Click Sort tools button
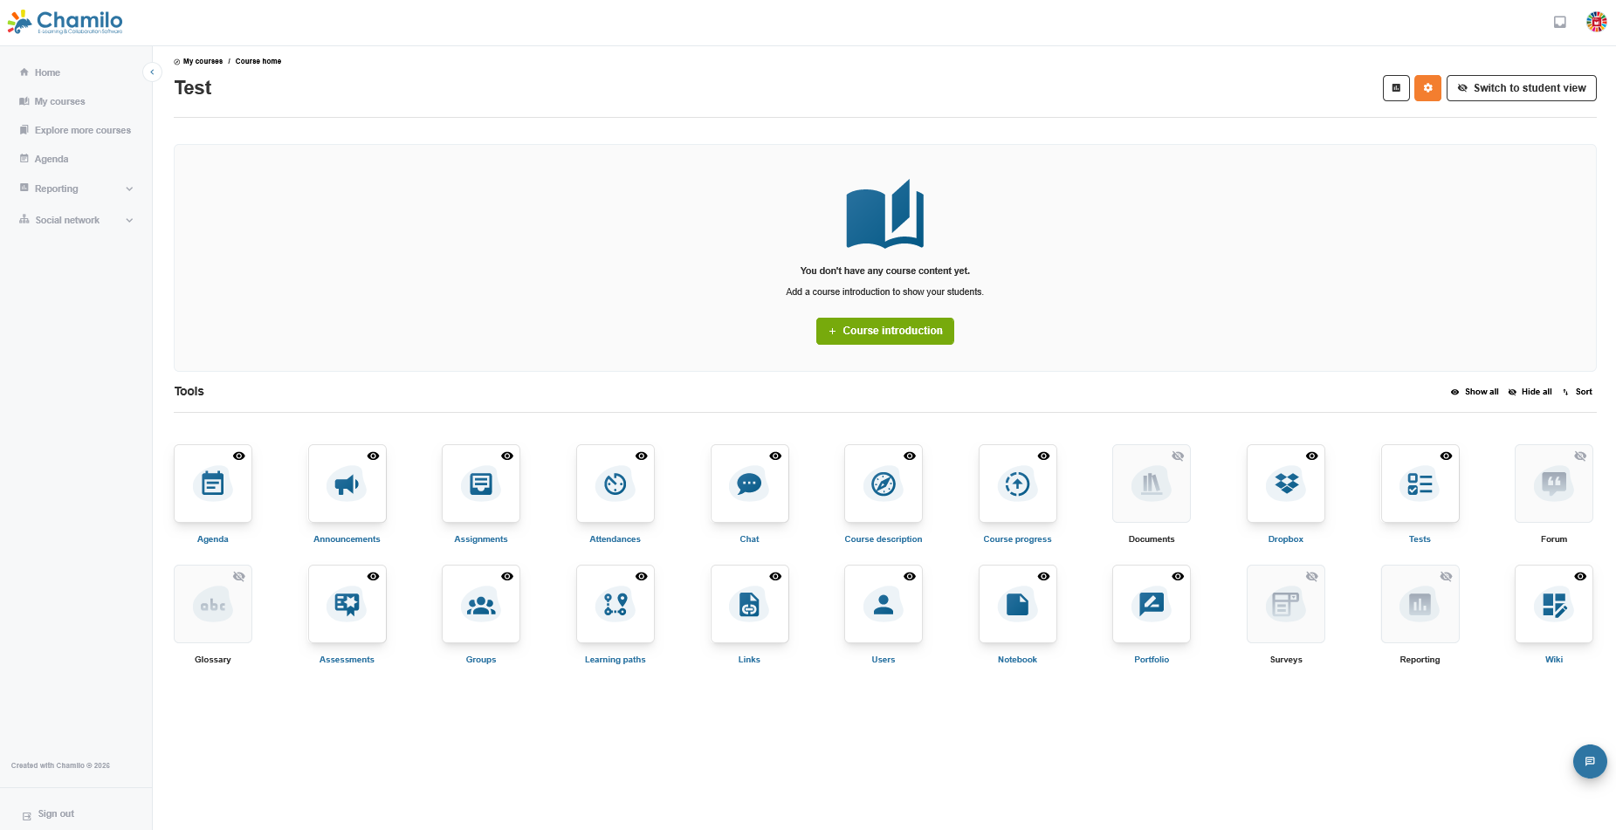The width and height of the screenshot is (1616, 830). coord(1578,392)
